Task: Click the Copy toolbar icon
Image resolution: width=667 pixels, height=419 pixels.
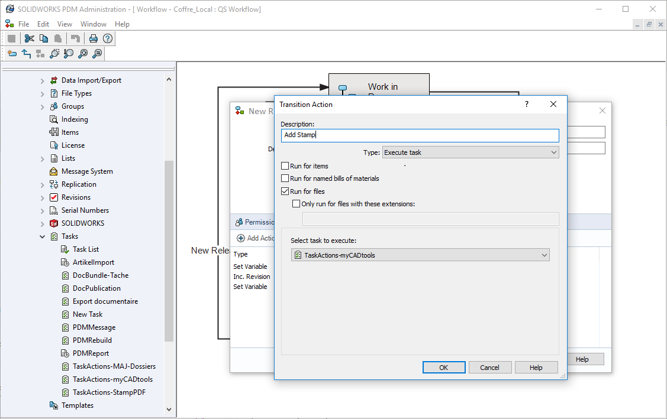Action: click(44, 38)
